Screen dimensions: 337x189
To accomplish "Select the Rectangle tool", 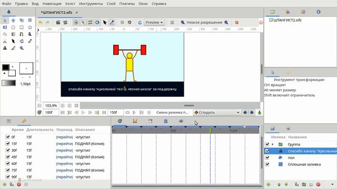I will [22, 27].
